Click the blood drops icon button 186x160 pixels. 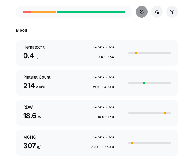coord(142,12)
